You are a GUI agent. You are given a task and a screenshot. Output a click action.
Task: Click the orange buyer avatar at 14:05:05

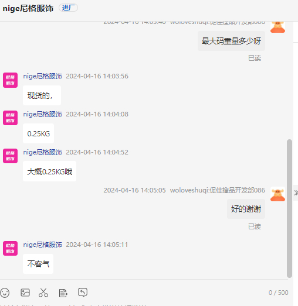pos(277,194)
